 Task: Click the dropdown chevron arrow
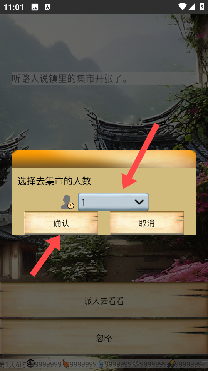pyautogui.click(x=139, y=202)
